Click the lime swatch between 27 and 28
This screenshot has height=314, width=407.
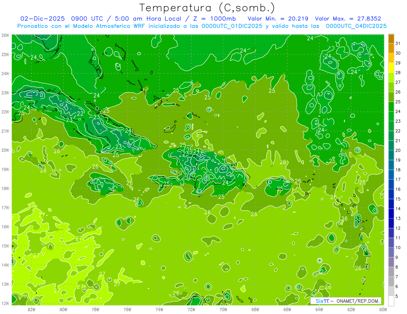tap(391, 78)
